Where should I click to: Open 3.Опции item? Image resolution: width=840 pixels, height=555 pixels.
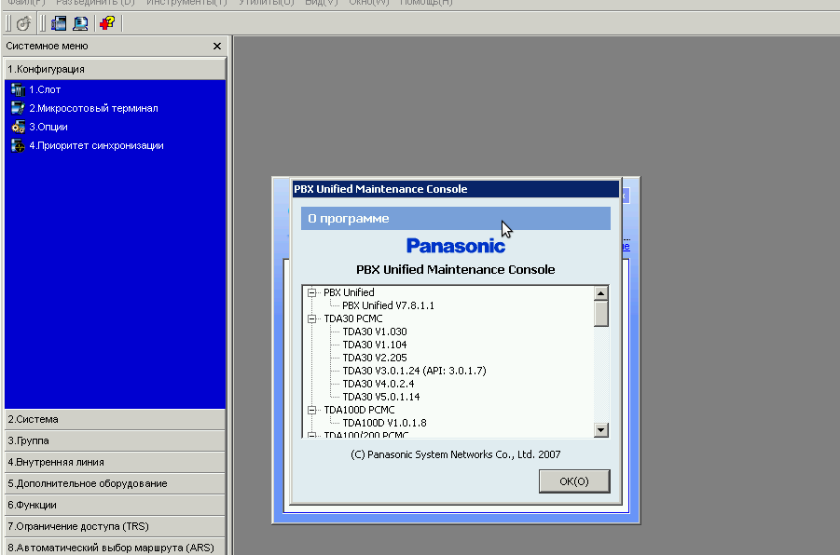click(x=48, y=127)
